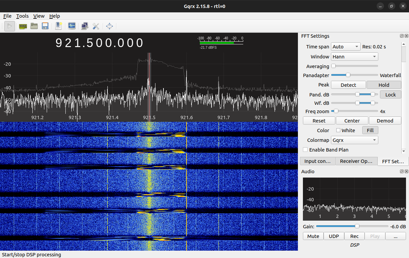Viewport: 409px width, 258px height.
Task: Open the Time span dropdown
Action: (346, 47)
